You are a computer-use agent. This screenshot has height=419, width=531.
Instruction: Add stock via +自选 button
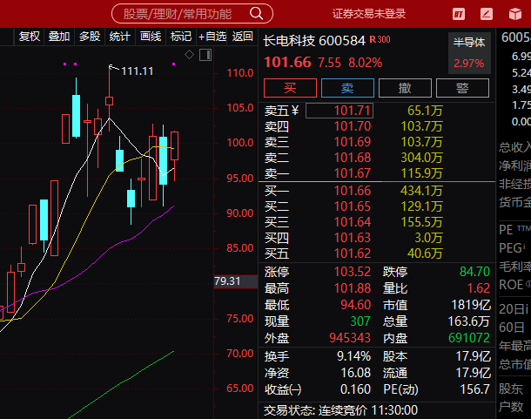212,37
